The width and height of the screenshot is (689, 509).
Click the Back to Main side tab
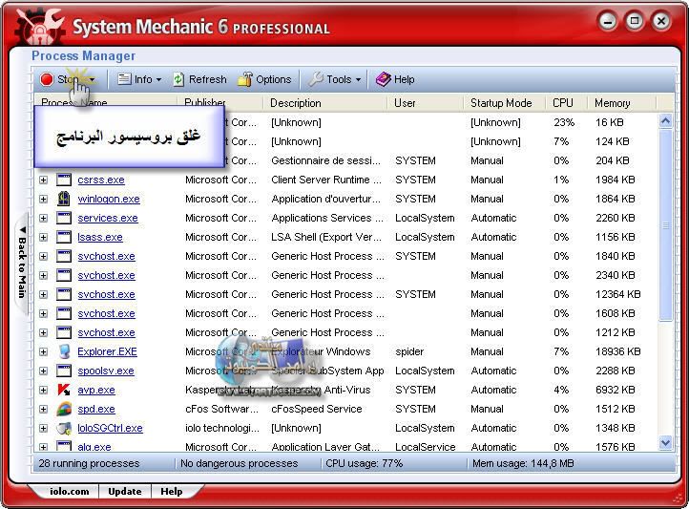(x=22, y=262)
